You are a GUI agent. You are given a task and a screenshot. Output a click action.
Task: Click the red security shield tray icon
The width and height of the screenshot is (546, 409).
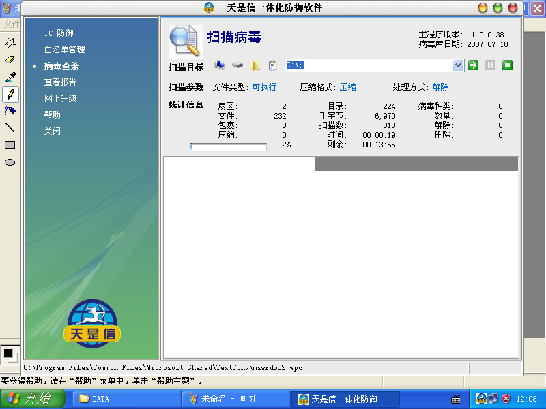tap(506, 399)
